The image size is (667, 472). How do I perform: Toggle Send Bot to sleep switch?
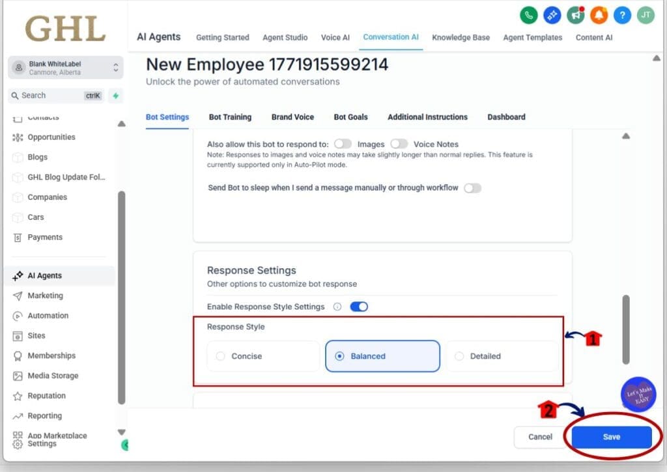[473, 187]
